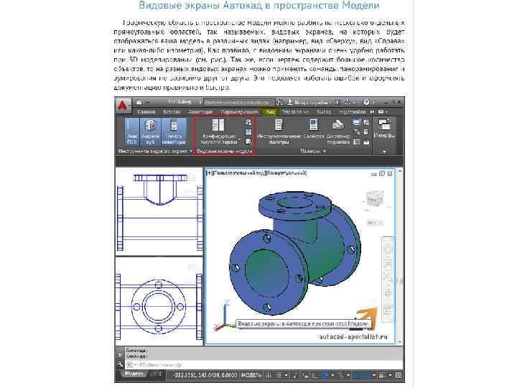This screenshot has width=517, height=388.
Task: Click top-right small Palettes panel icon
Action: point(366,122)
